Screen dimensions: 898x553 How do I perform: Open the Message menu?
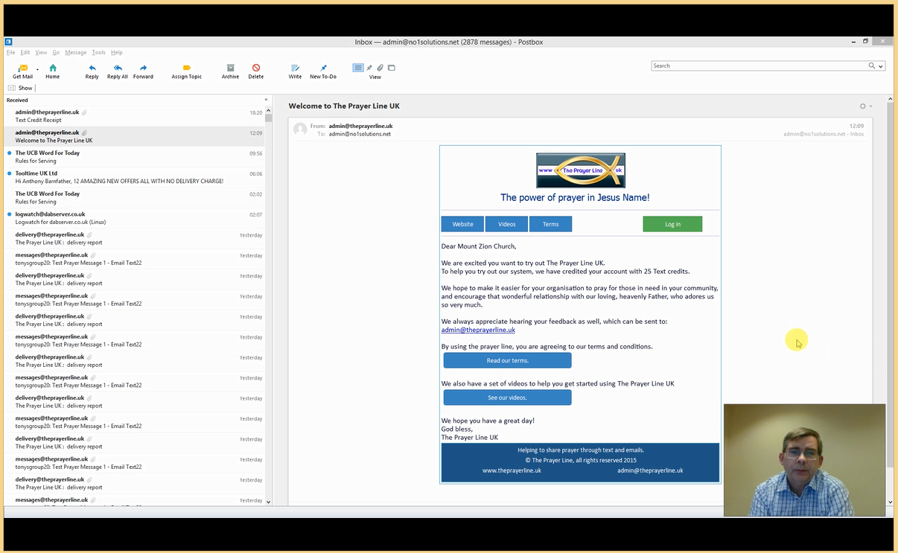(x=76, y=52)
